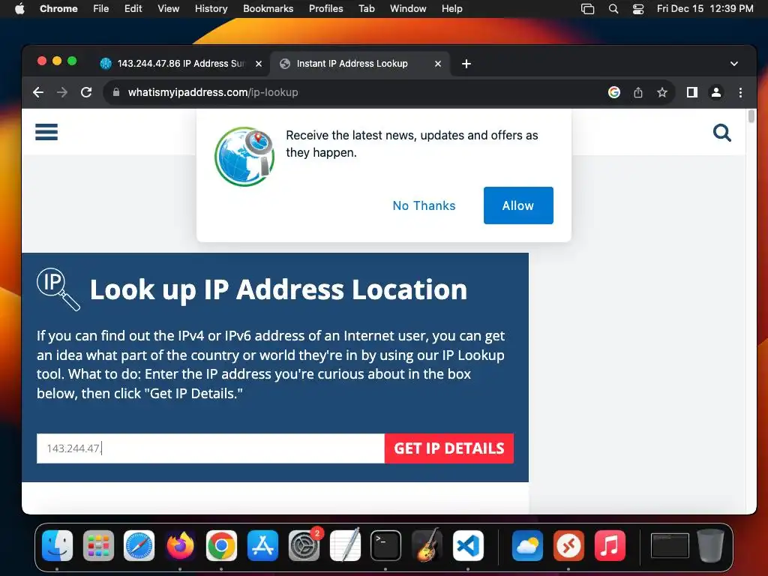Image resolution: width=768 pixels, height=576 pixels.
Task: Open the Window menu
Action: [x=408, y=8]
